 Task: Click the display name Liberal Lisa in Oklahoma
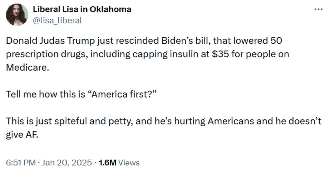tap(82, 9)
